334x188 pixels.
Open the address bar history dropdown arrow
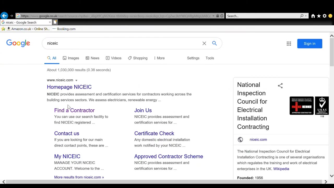[213, 16]
